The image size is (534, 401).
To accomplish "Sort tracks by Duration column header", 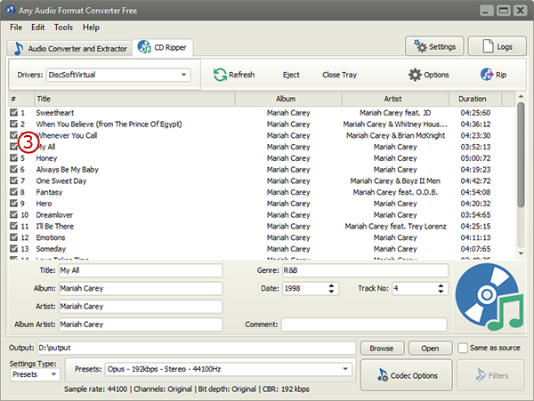I will (x=474, y=99).
